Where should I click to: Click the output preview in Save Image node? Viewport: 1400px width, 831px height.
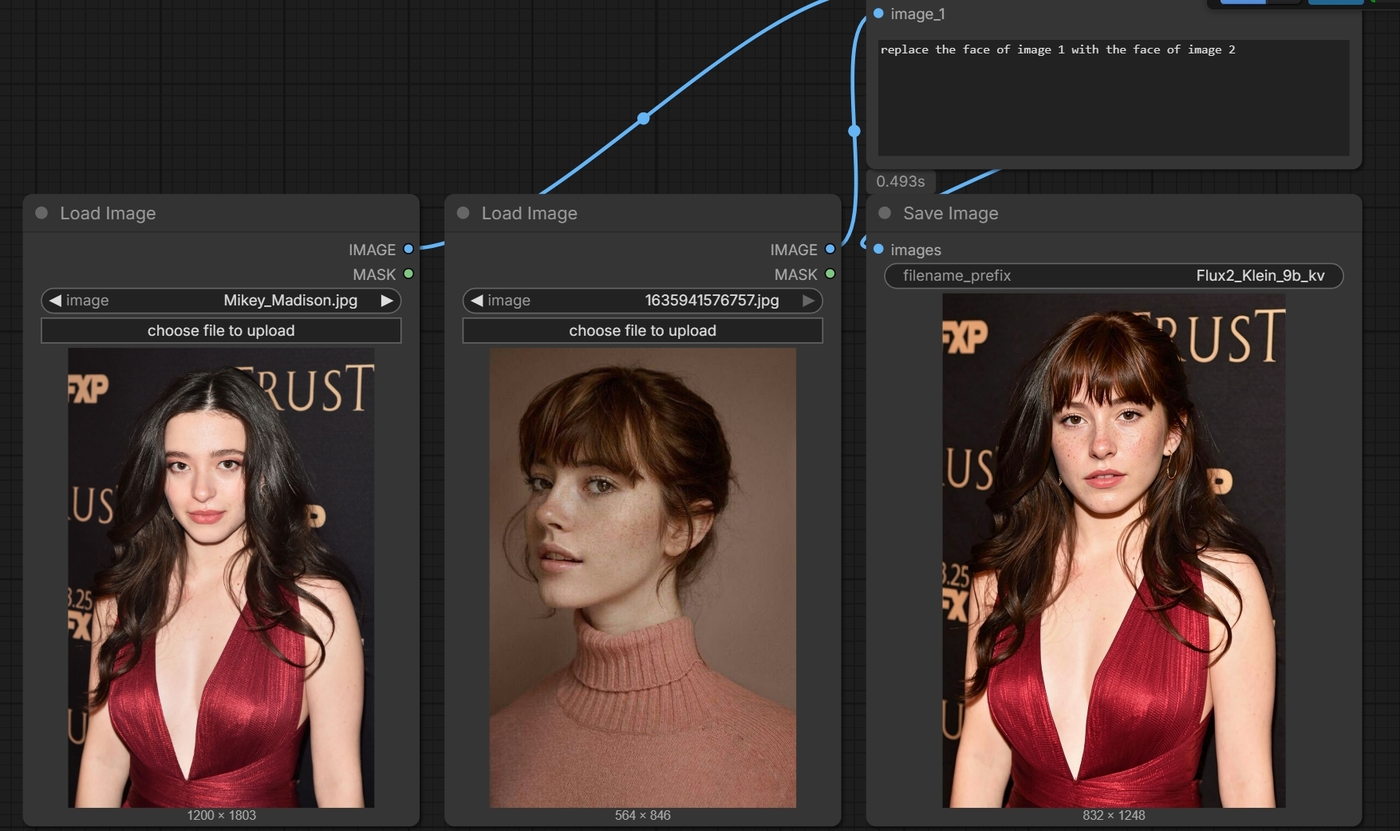click(x=1114, y=550)
